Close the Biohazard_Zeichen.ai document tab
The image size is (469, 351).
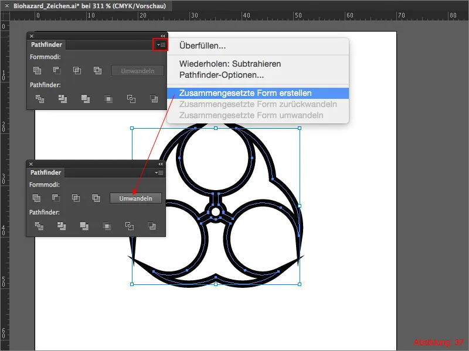tap(7, 5)
